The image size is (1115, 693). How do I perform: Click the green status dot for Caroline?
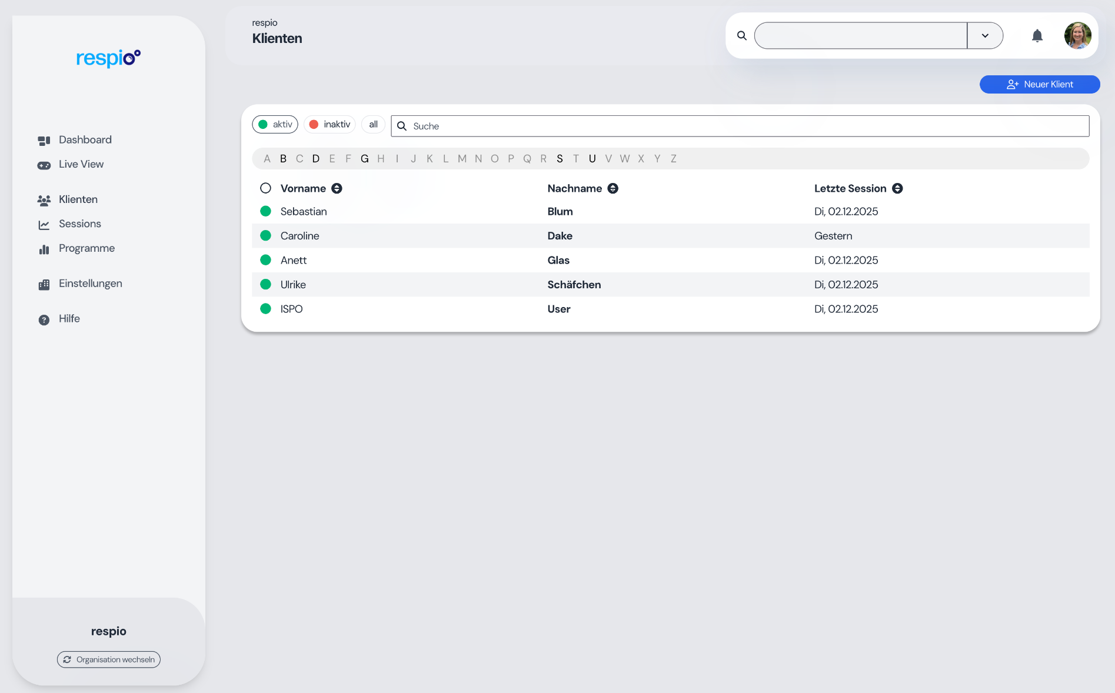tap(265, 236)
